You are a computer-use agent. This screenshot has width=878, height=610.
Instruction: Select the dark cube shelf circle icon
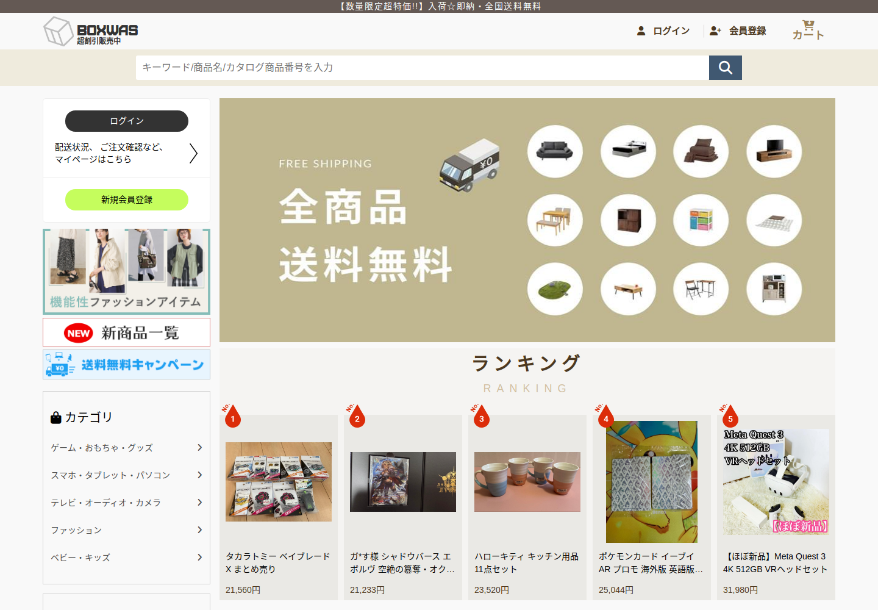tap(628, 220)
